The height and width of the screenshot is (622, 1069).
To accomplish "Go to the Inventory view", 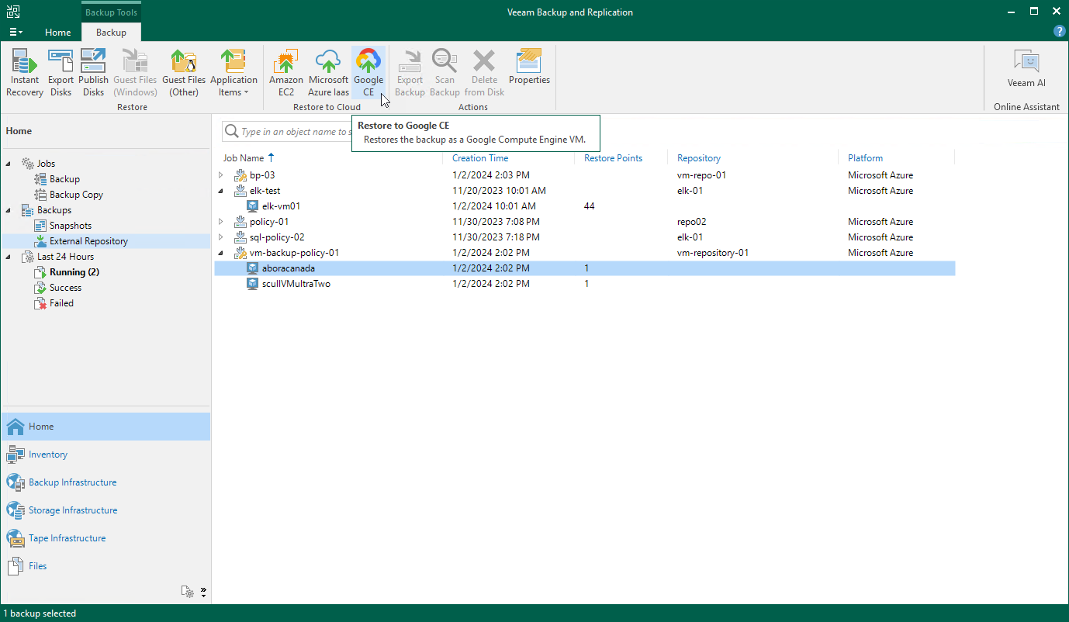I will point(48,454).
